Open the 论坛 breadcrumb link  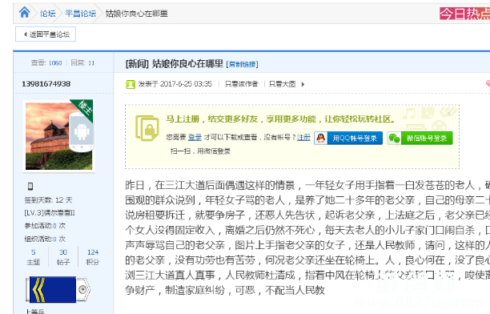click(48, 14)
